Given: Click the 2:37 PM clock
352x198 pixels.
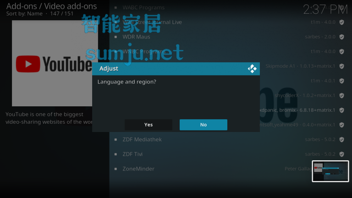Looking at the screenshot, I should point(325,10).
